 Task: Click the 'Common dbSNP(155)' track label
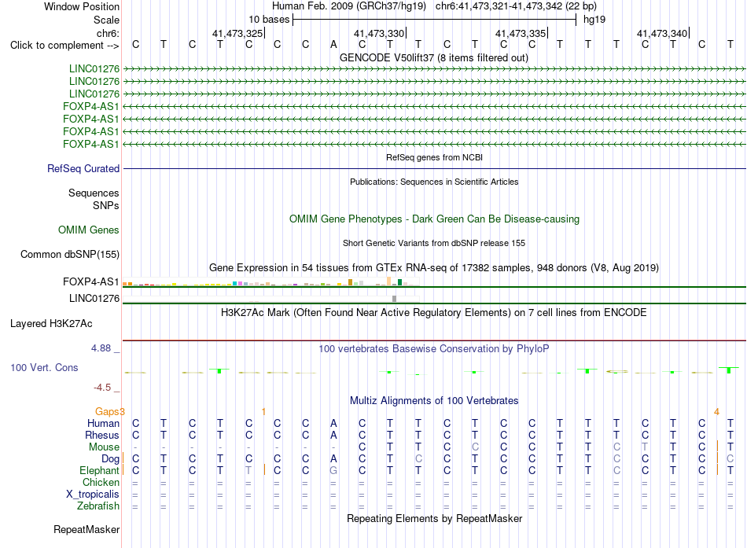tap(69, 255)
